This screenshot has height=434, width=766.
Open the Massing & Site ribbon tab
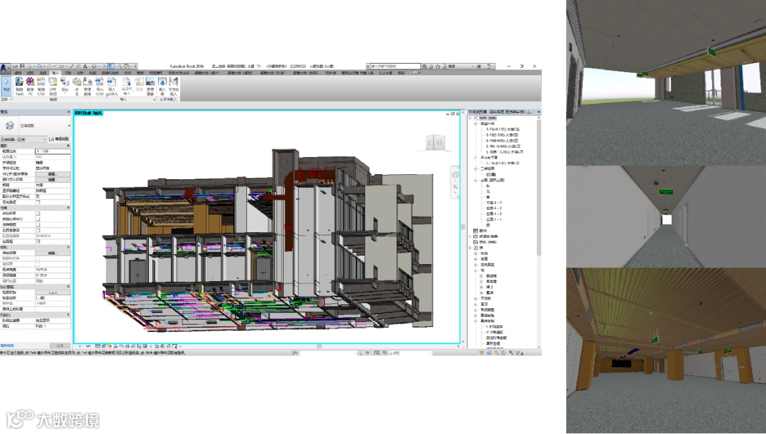coord(111,73)
